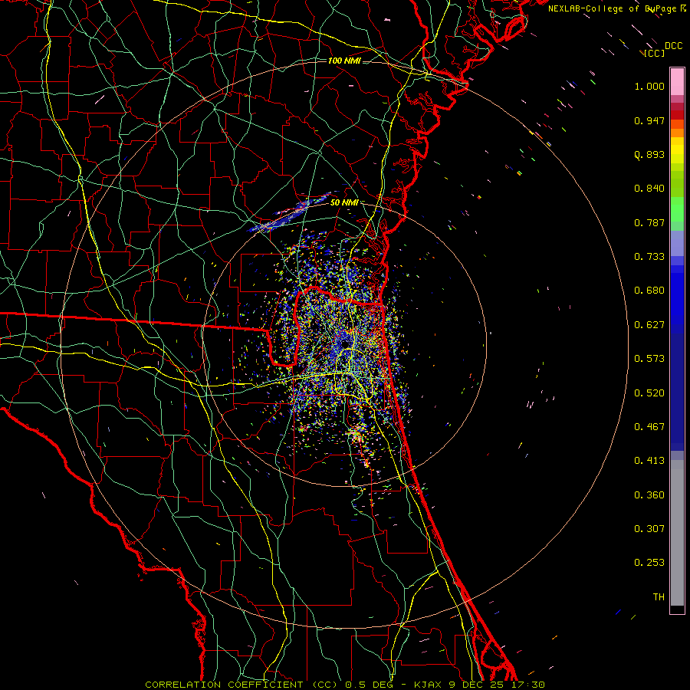The height and width of the screenshot is (690, 690).
Task: Click the TH legend label
Action: click(x=659, y=597)
